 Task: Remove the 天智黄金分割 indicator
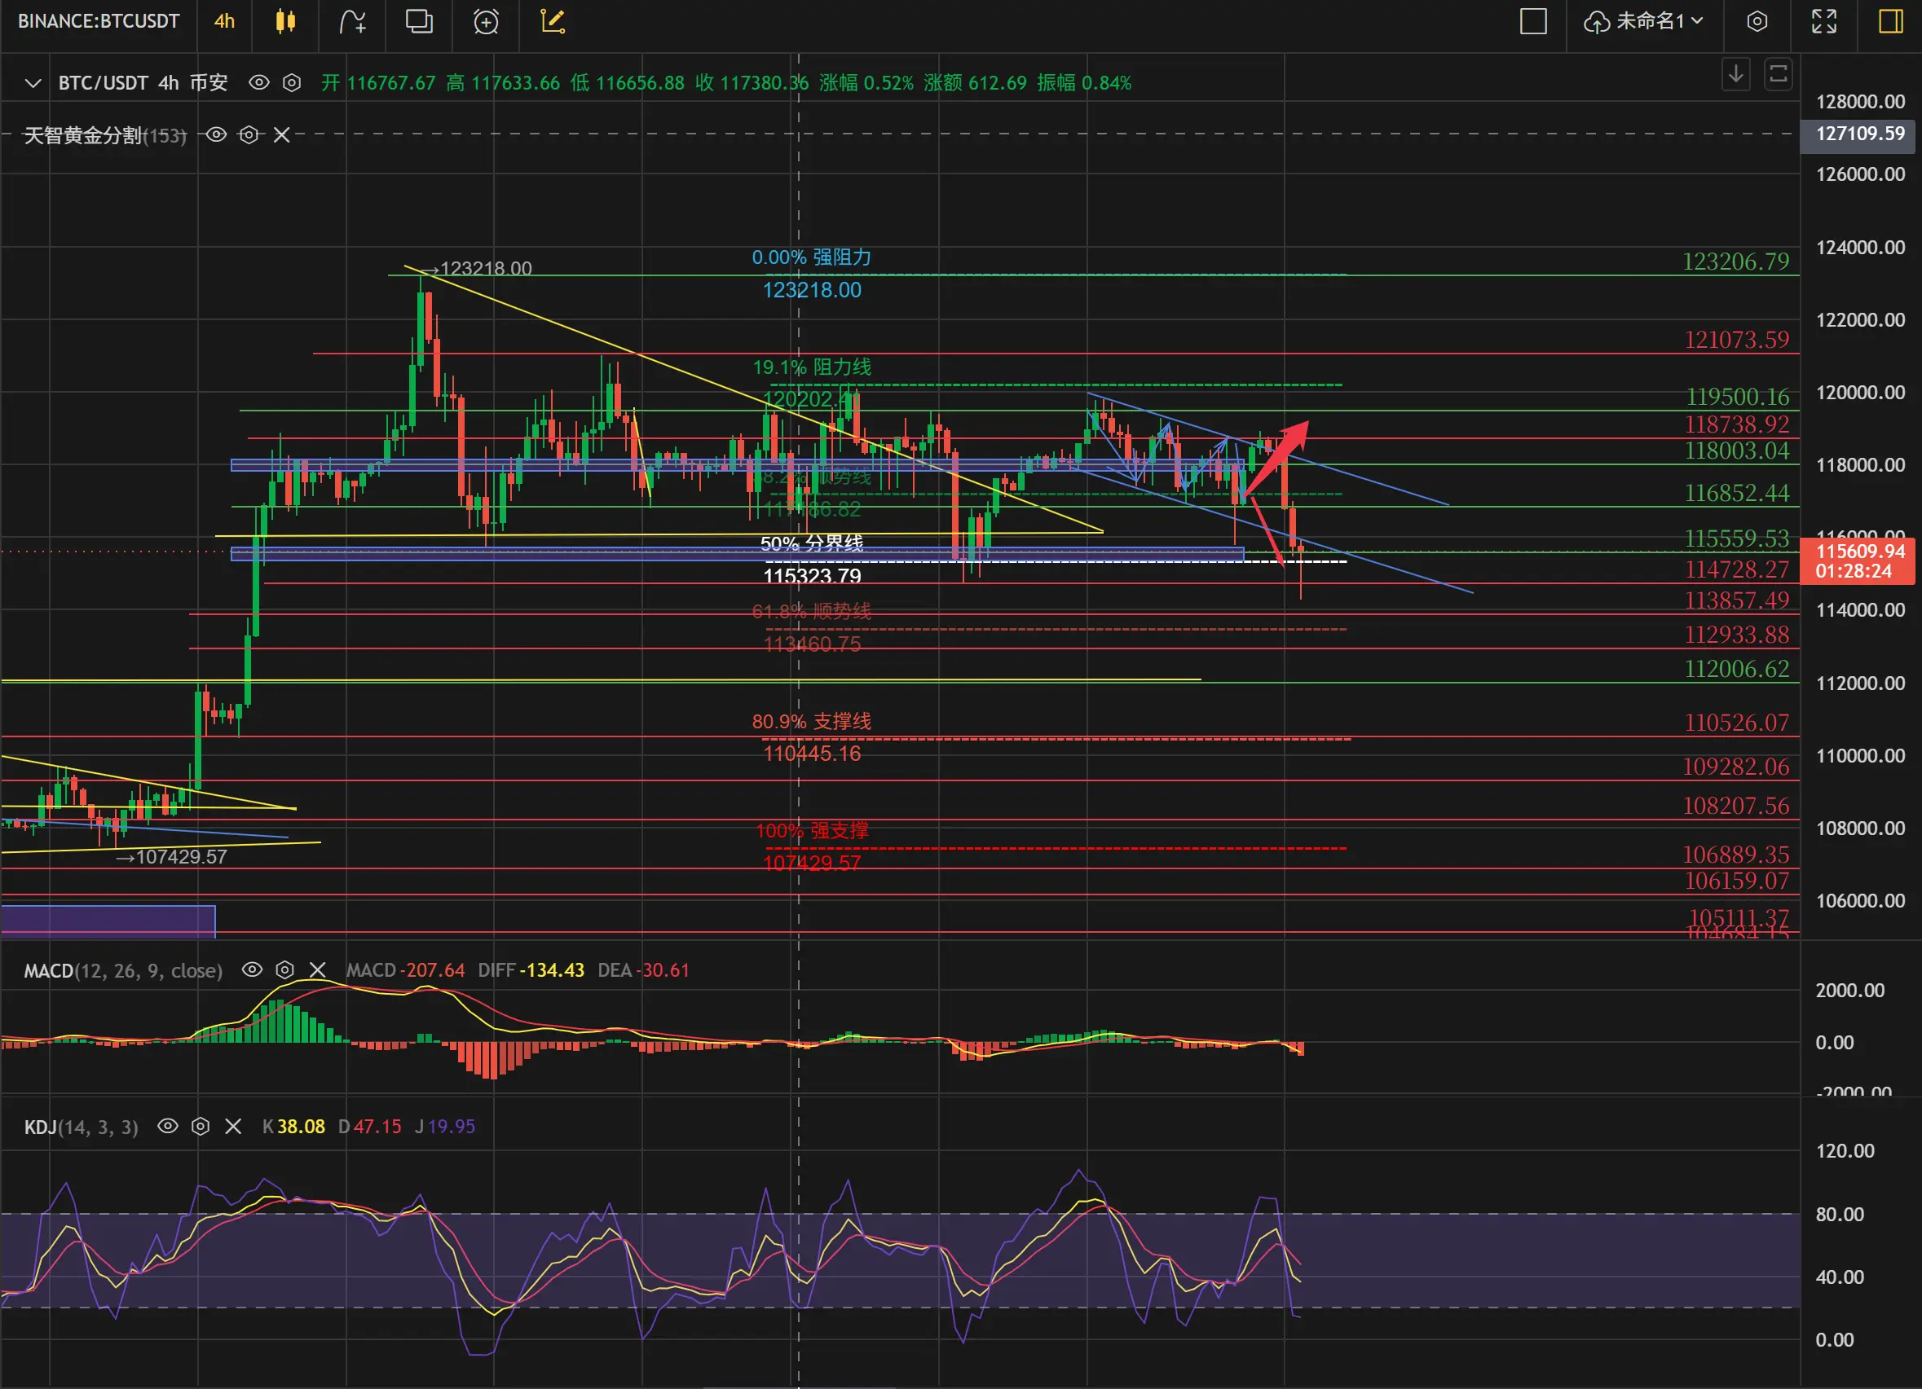tap(281, 134)
